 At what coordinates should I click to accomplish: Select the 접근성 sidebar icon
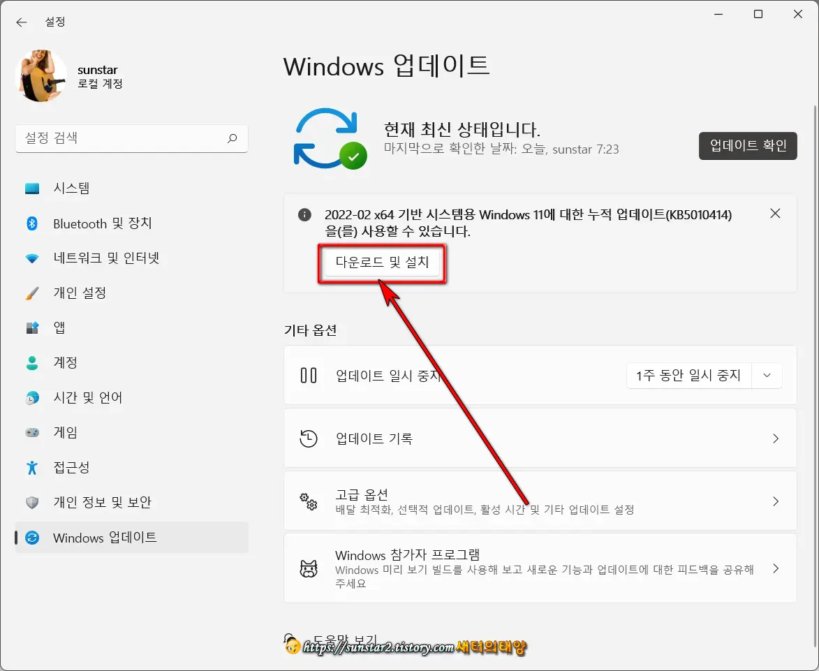point(31,467)
